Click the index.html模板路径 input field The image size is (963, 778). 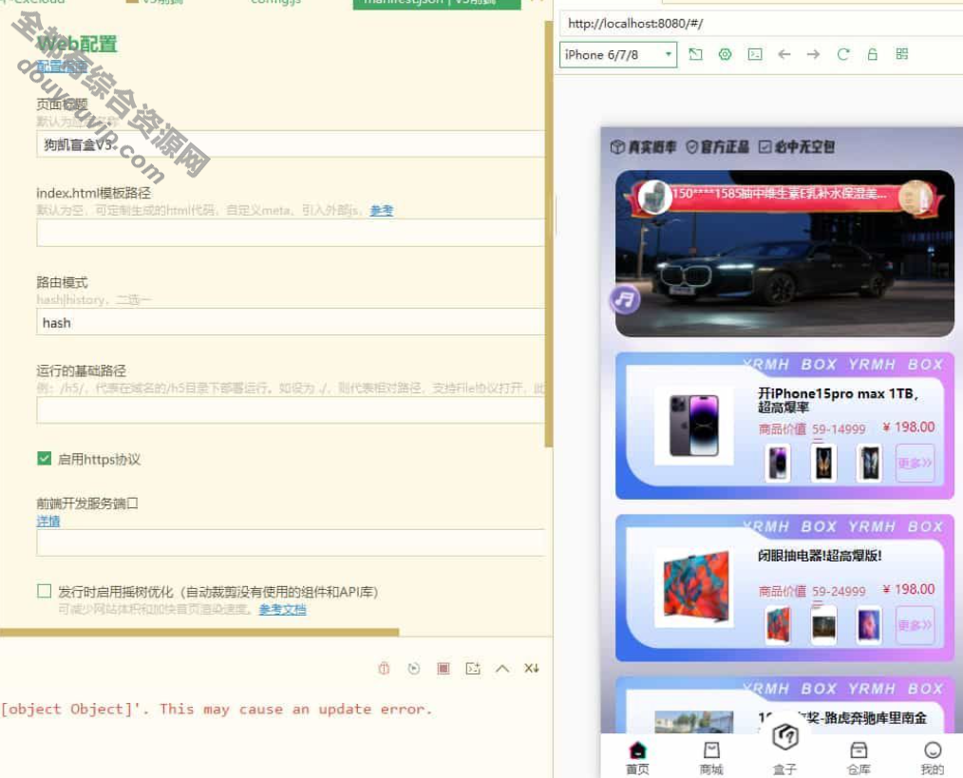[291, 233]
